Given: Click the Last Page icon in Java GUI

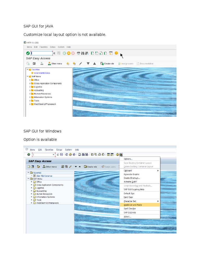Looking at the screenshot, I should 105,53.
